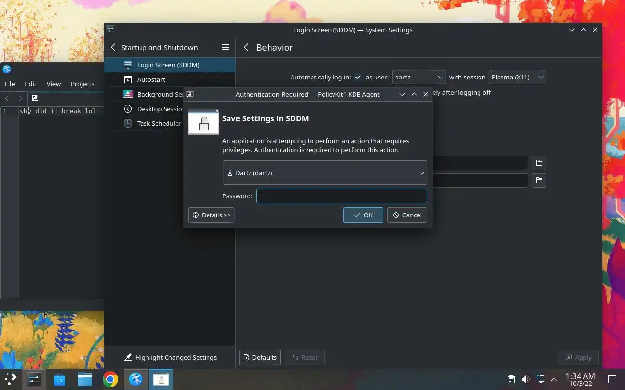Viewport: 625px width, 390px height.
Task: Open the application launcher on the taskbar
Action: [x=10, y=379]
